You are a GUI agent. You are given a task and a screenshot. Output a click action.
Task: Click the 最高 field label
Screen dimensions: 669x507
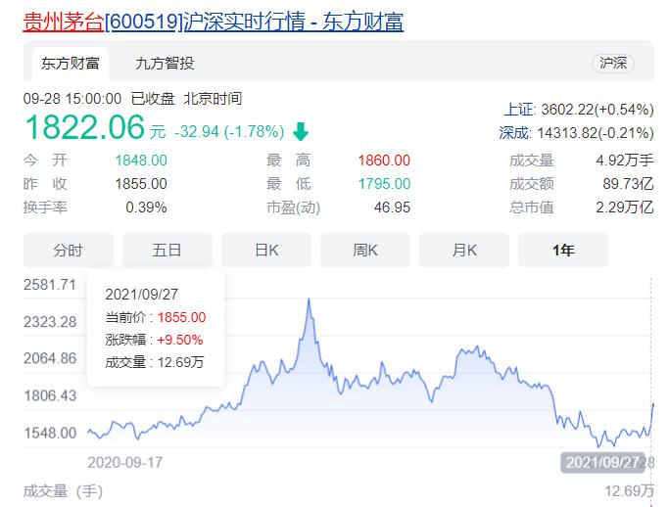click(x=288, y=161)
